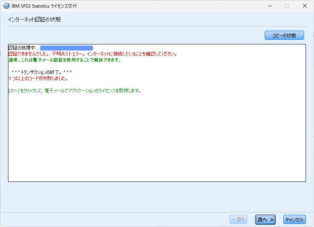Cancel licensing with the キャンセル button
The height and width of the screenshot is (227, 314).
(x=294, y=220)
